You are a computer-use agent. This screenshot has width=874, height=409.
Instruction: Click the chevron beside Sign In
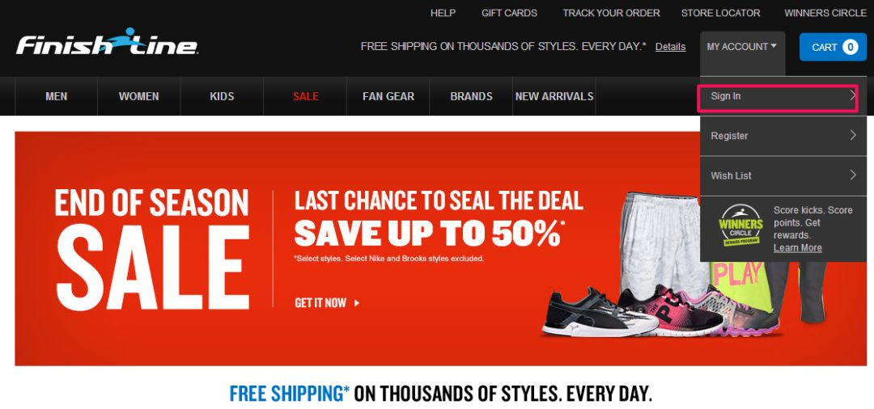click(852, 95)
